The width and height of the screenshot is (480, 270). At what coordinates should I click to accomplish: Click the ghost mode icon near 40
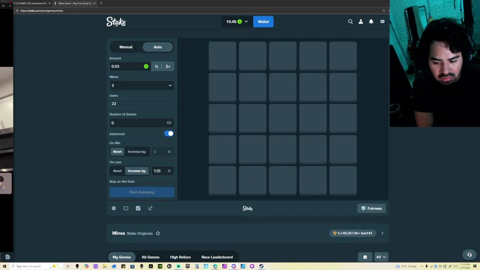click(x=365, y=257)
